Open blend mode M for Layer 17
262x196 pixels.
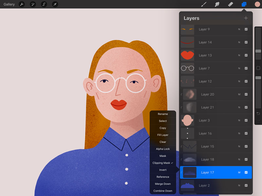coord(239,172)
